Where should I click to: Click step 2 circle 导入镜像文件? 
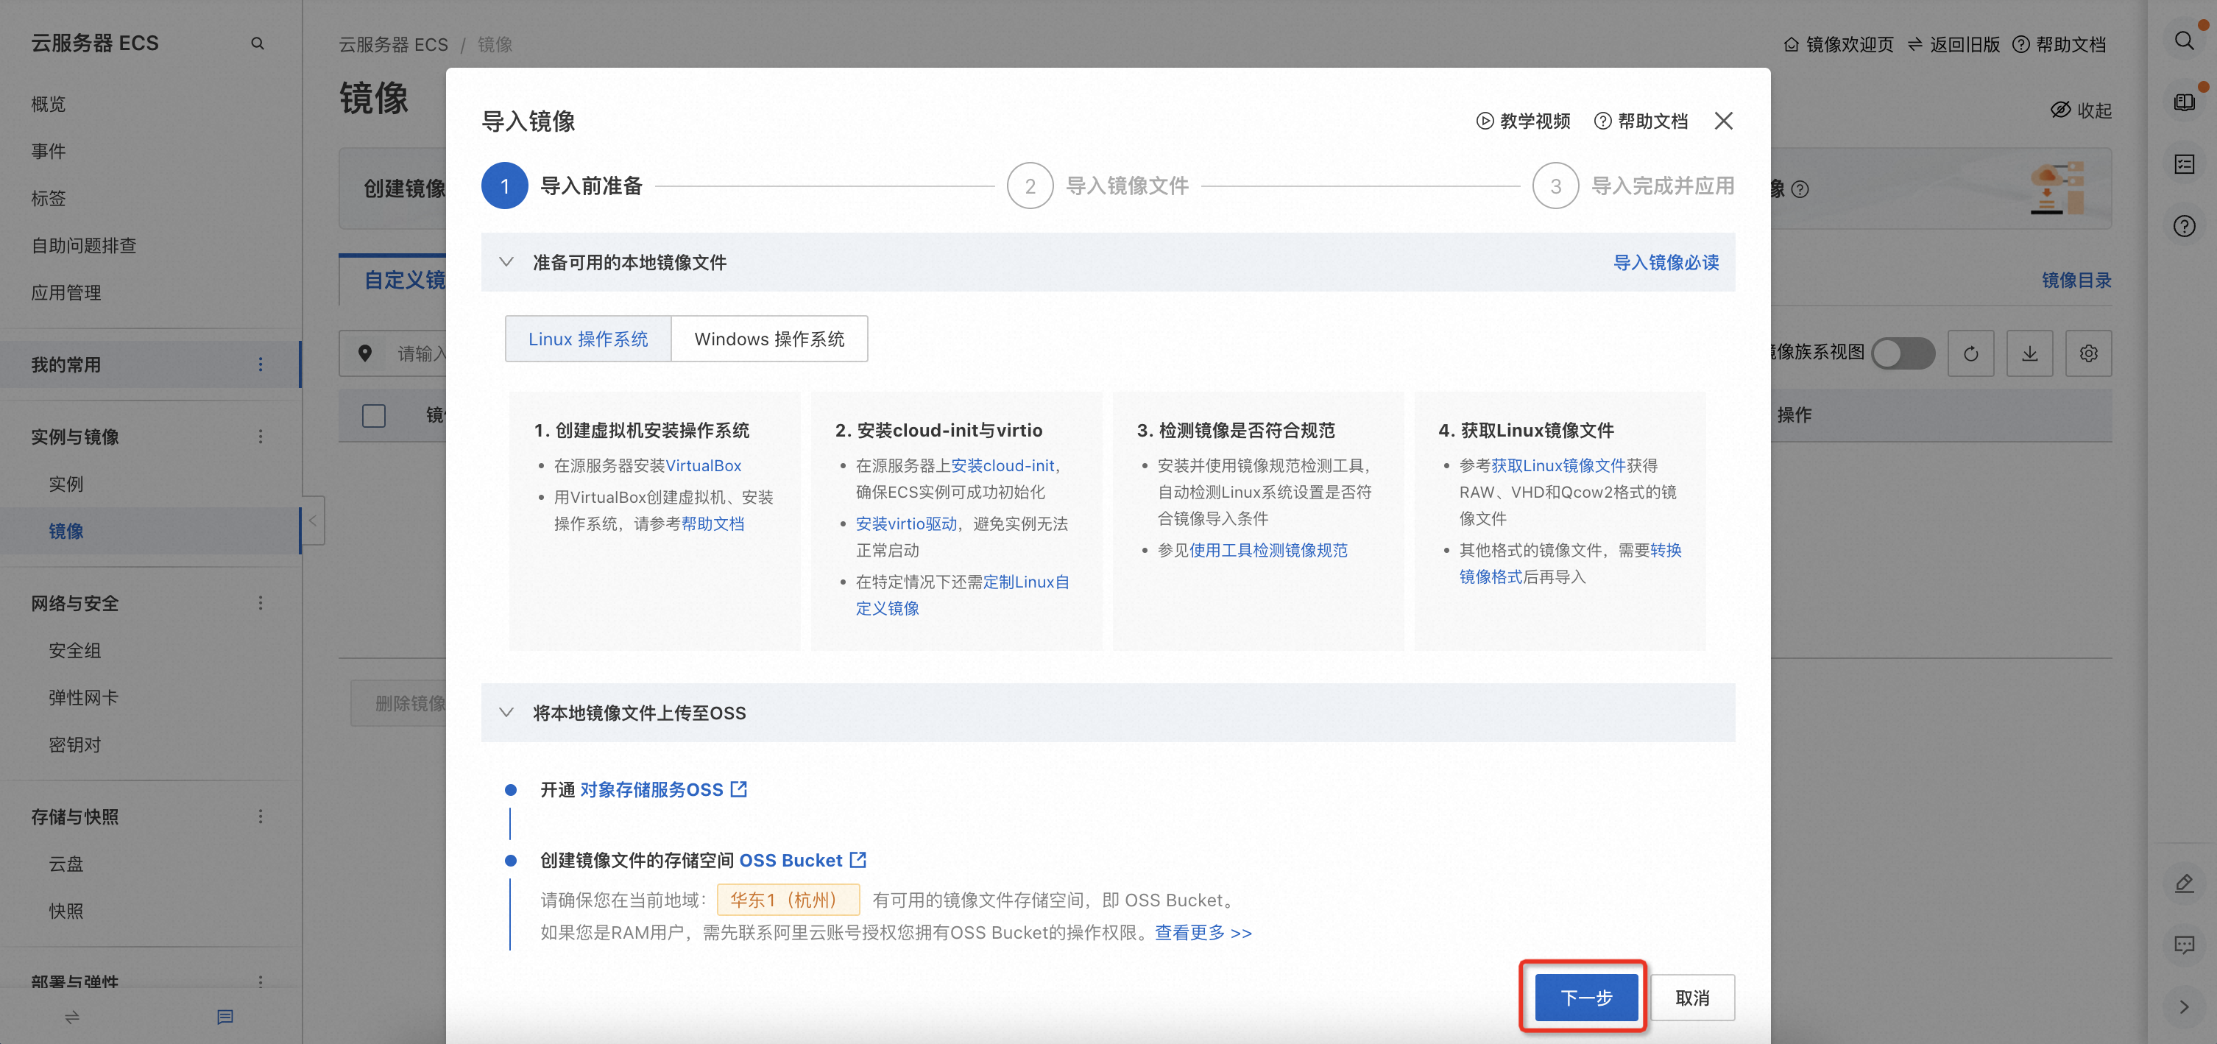1029,186
